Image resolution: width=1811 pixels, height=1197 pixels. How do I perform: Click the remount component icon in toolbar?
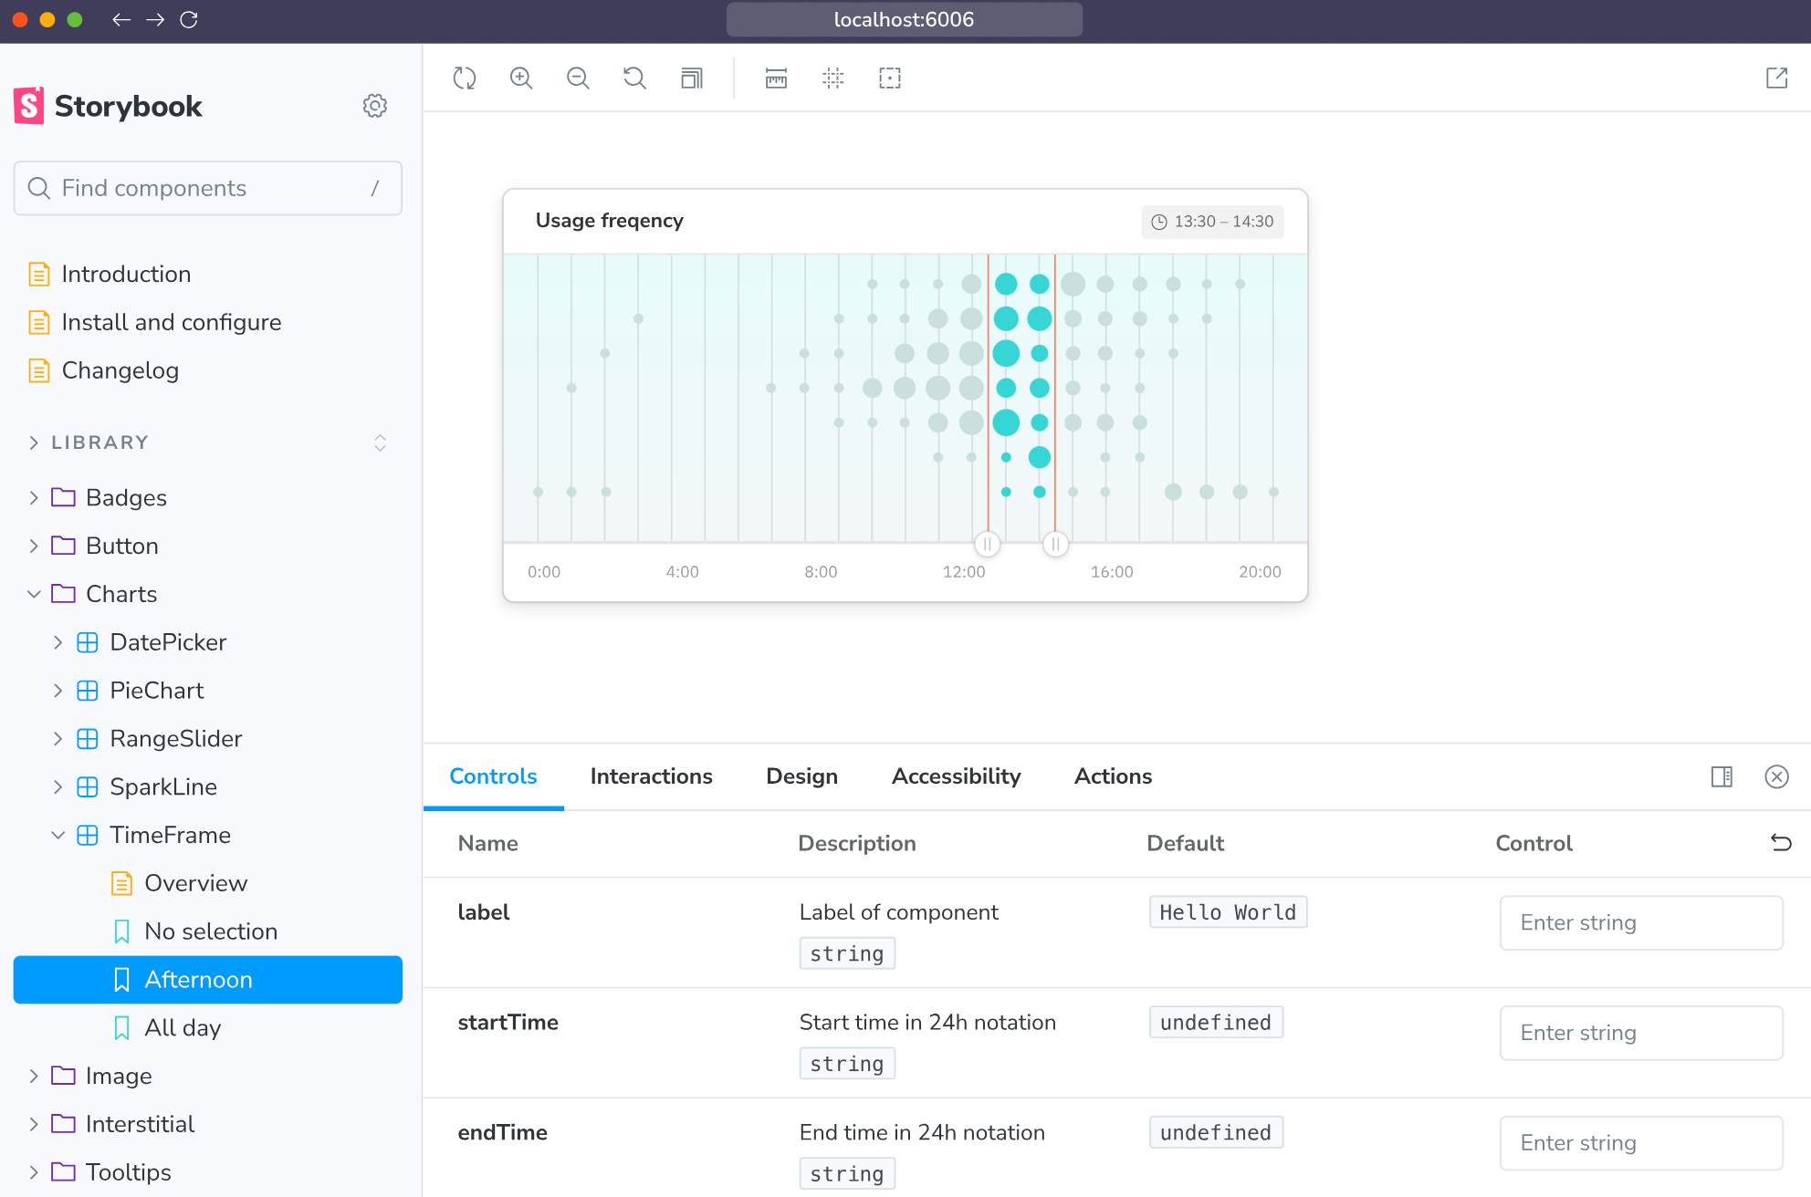[x=465, y=78]
